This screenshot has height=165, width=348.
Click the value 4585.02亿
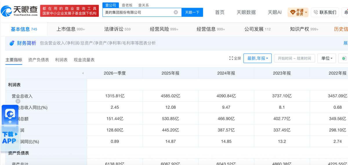coord(171,96)
